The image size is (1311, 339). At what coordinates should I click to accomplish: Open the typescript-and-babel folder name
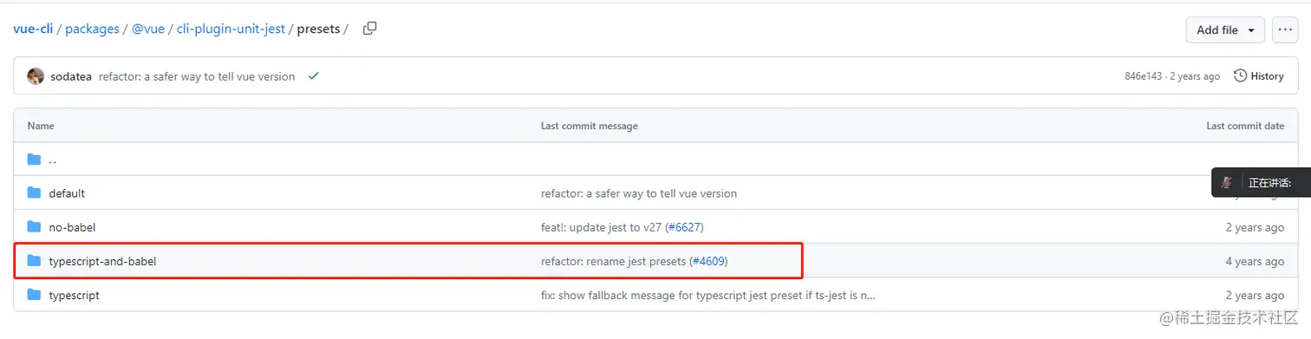pyautogui.click(x=102, y=261)
